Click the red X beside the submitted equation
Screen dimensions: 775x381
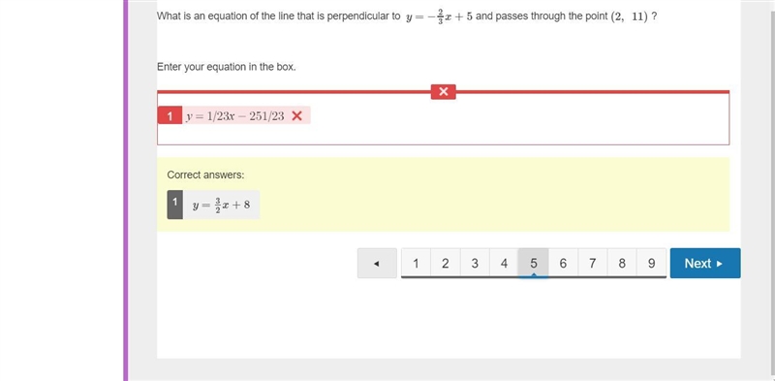297,115
